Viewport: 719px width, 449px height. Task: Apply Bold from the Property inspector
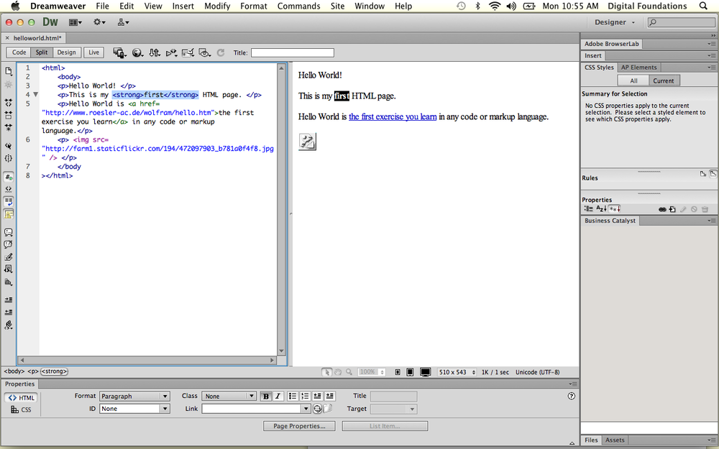(x=266, y=396)
